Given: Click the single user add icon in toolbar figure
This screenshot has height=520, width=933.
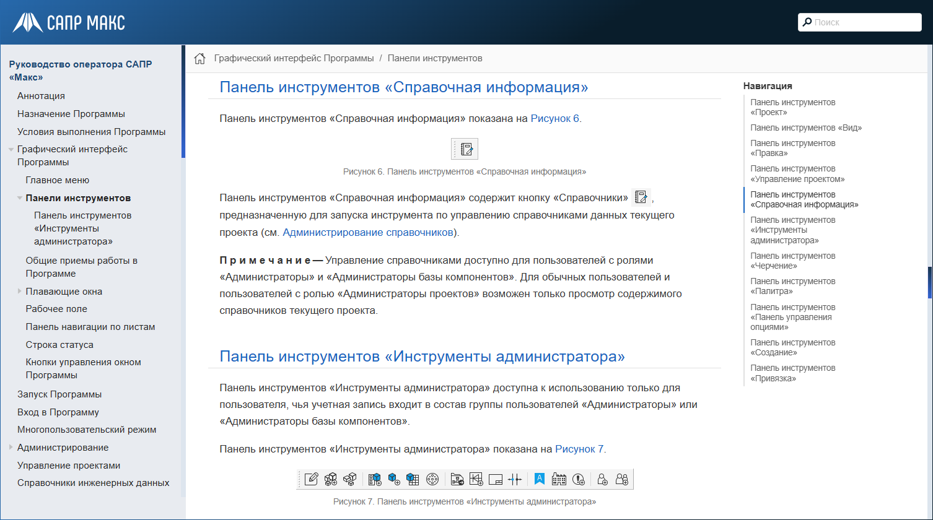Looking at the screenshot, I should pos(602,479).
